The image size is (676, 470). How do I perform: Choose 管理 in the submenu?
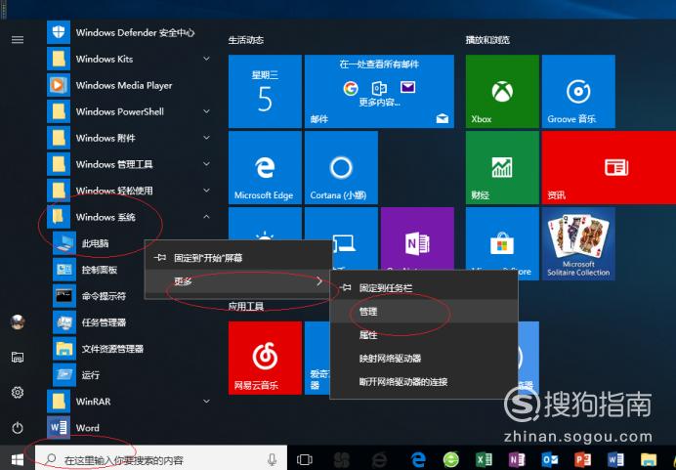pos(424,312)
